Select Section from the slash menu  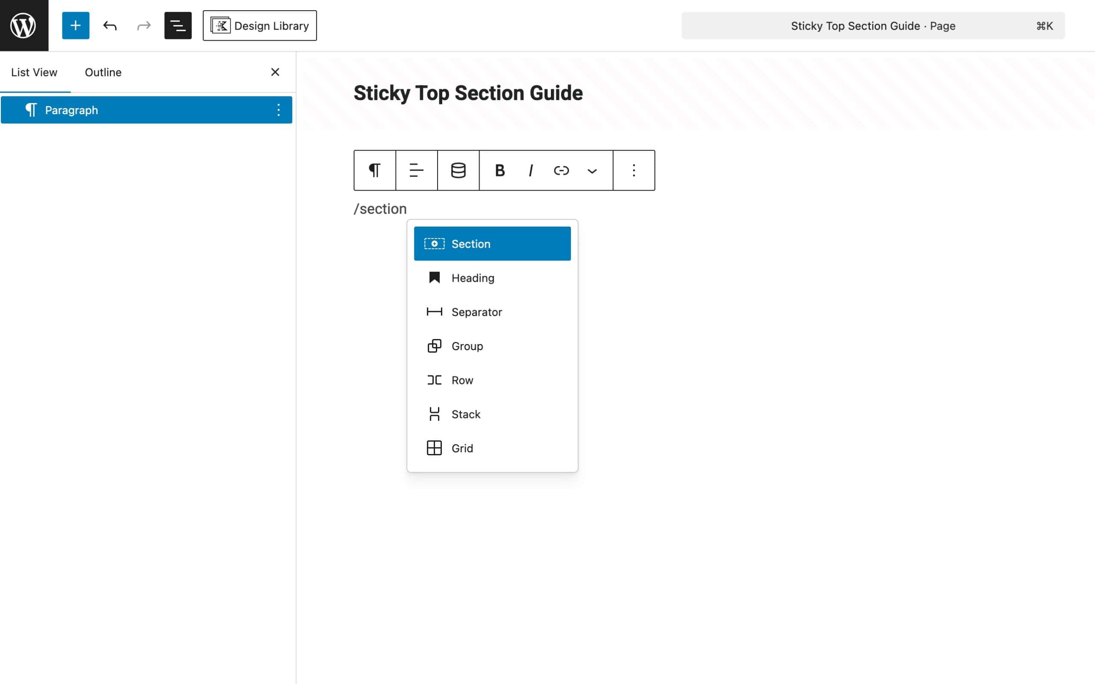492,243
